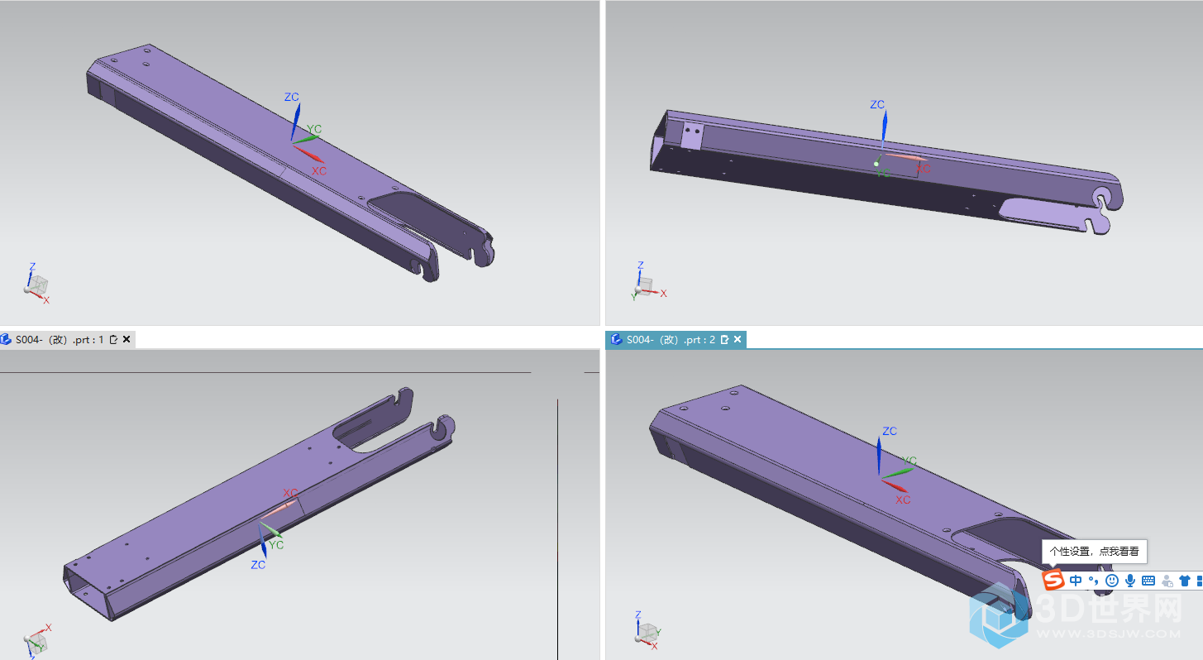Click the 个性设置，点我看看 tooltip
Image resolution: width=1203 pixels, height=660 pixels.
pyautogui.click(x=1094, y=551)
